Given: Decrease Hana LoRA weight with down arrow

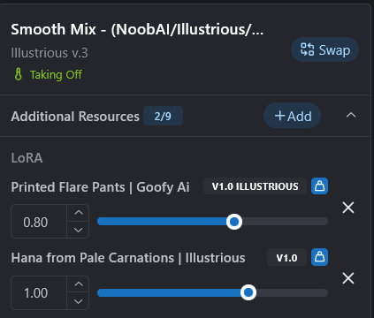Looking at the screenshot, I should [78, 301].
